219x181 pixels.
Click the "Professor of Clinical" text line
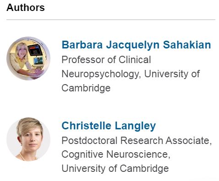point(106,59)
